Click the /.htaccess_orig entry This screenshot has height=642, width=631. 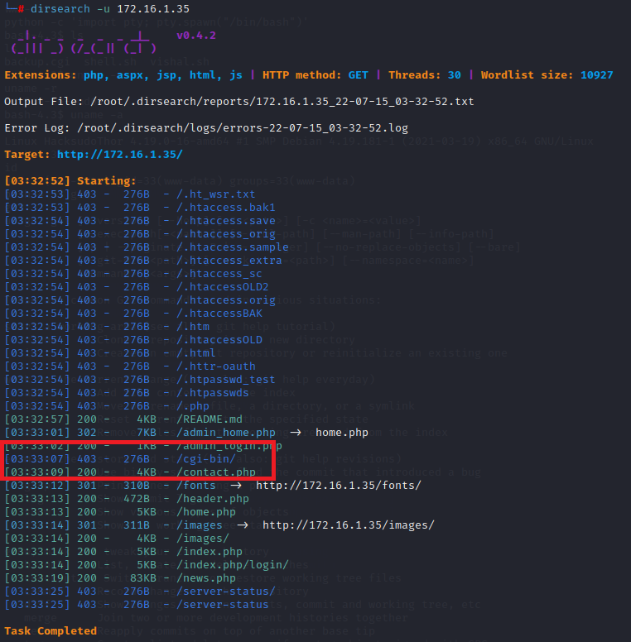pos(226,234)
